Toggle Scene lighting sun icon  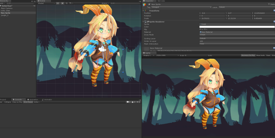(x=62, y=3)
